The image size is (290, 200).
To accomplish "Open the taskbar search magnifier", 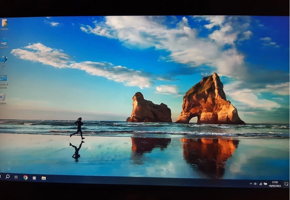I will pos(8,176).
